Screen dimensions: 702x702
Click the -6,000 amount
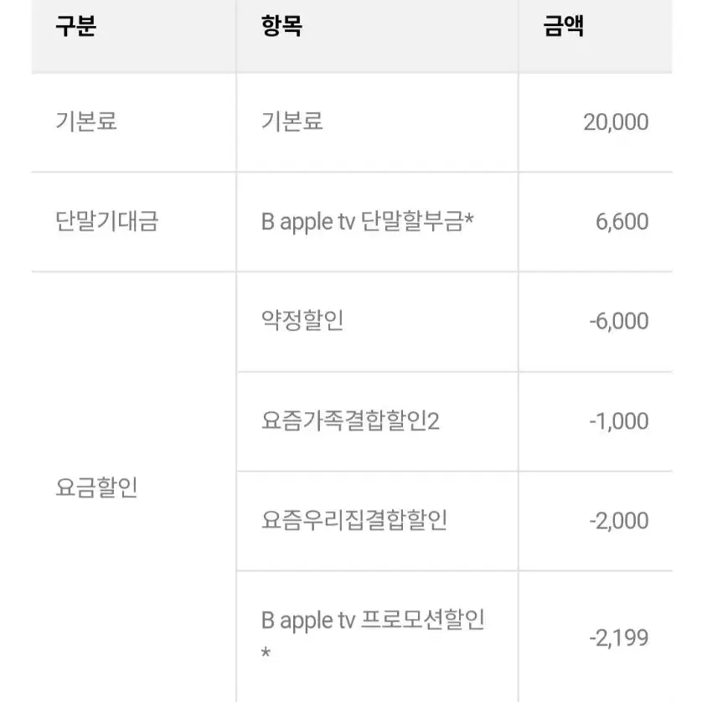(x=619, y=322)
